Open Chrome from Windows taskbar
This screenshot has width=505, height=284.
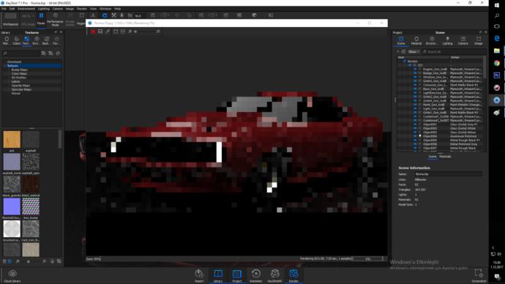497,63
